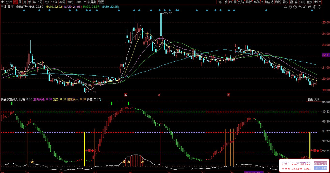Image resolution: width=330 pixels, height=173 pixels.
Task: Click the 复权 adjustment button
Action: point(285,2)
